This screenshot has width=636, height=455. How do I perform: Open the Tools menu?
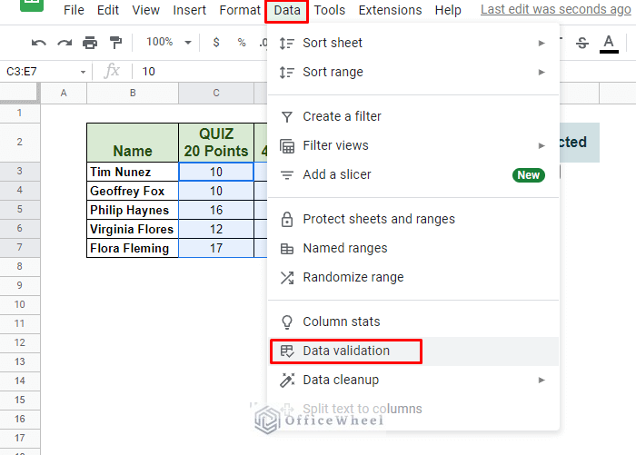point(329,10)
